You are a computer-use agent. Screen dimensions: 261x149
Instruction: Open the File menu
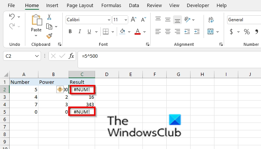click(11, 6)
